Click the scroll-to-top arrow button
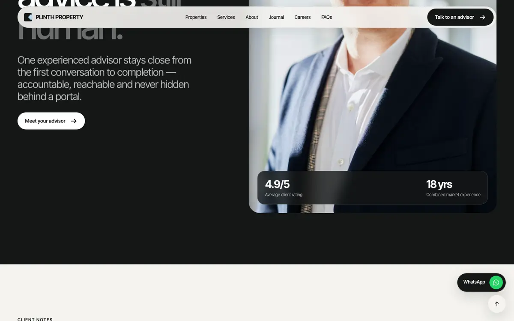514x321 pixels. pyautogui.click(x=497, y=304)
